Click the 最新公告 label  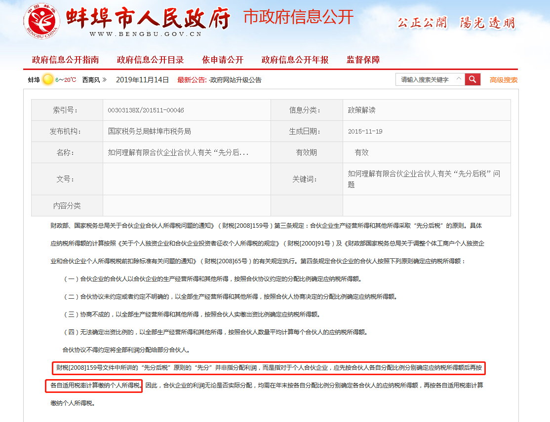click(x=192, y=80)
